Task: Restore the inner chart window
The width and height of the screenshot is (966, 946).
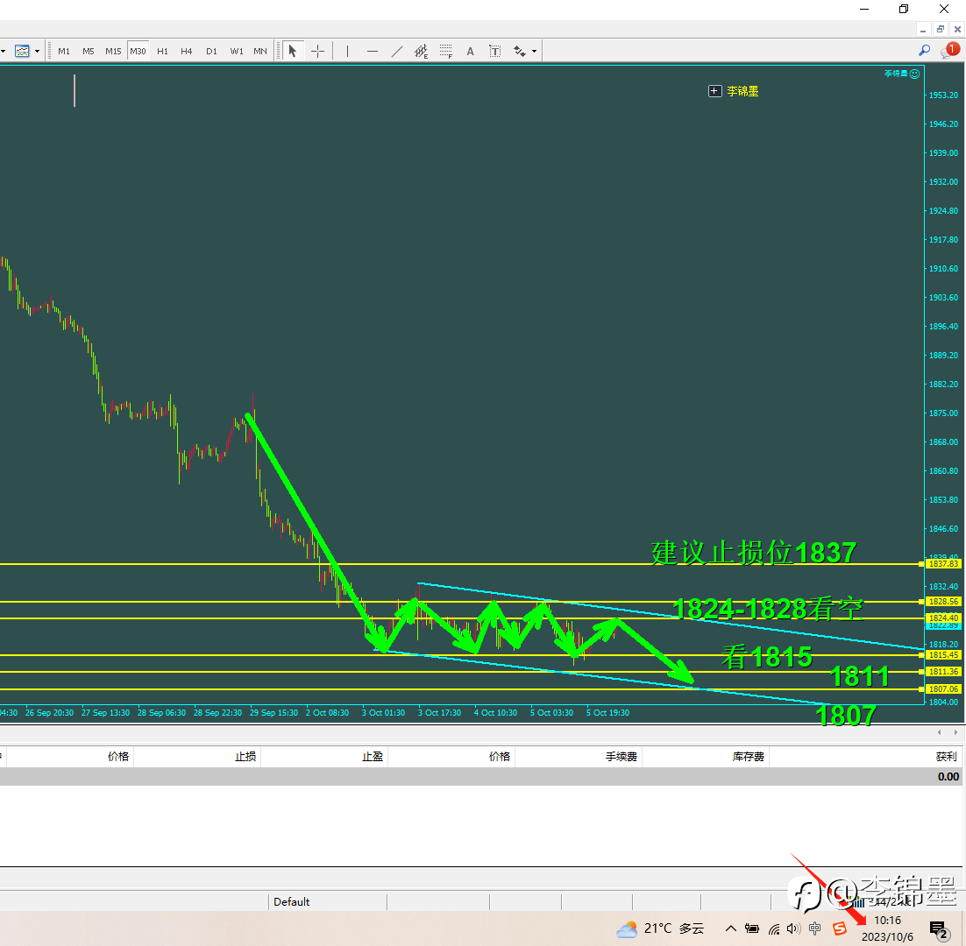Action: point(940,30)
